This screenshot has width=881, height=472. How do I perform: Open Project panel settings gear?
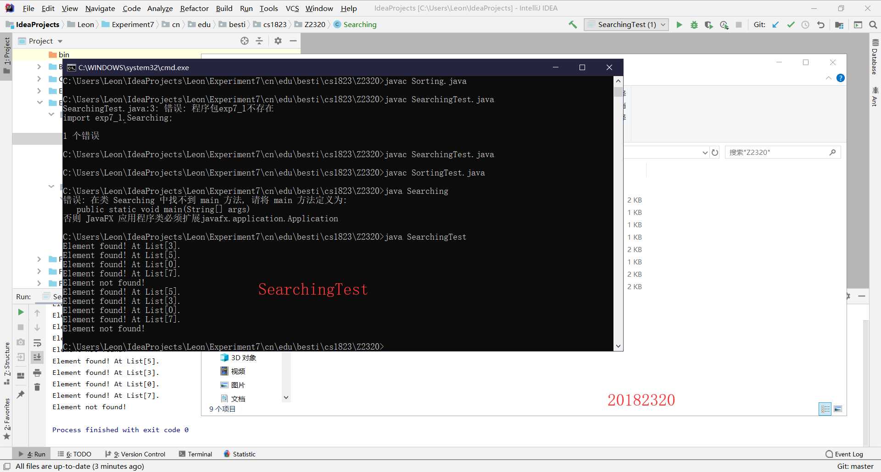278,41
